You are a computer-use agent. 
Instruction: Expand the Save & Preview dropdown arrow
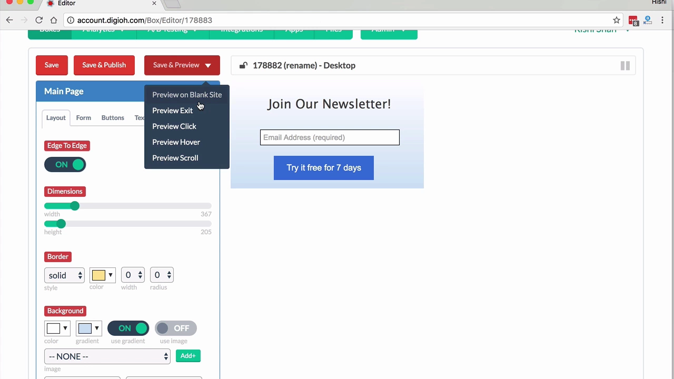coord(208,65)
